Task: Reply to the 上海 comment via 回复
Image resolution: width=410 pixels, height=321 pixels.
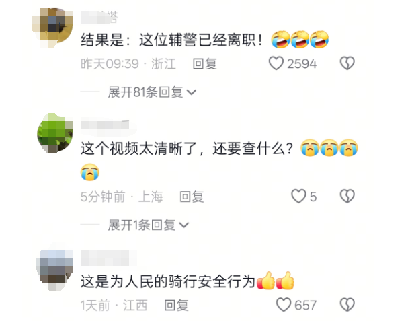Action: pos(192,197)
